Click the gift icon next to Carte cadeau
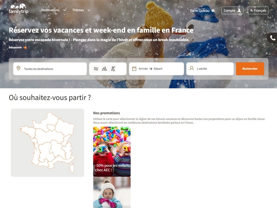The height and width of the screenshot is (208, 277). click(x=213, y=10)
